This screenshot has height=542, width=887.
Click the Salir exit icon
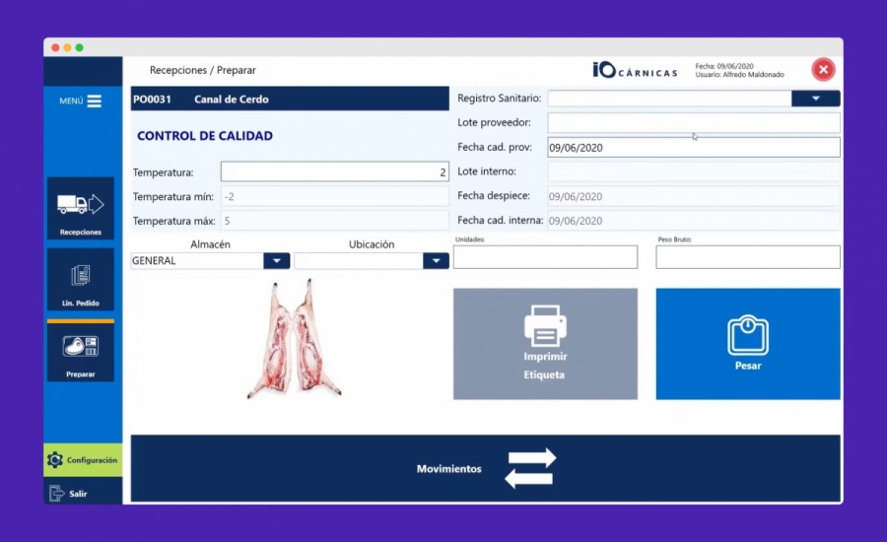56,493
